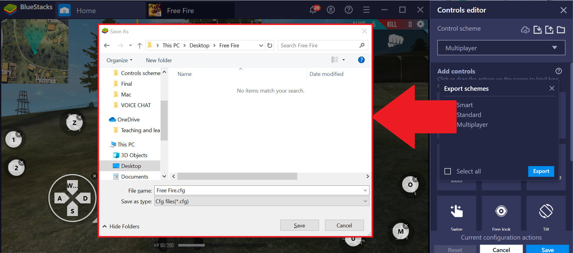The height and width of the screenshot is (253, 573).
Task: Open the Organize dropdown menu
Action: pos(119,60)
